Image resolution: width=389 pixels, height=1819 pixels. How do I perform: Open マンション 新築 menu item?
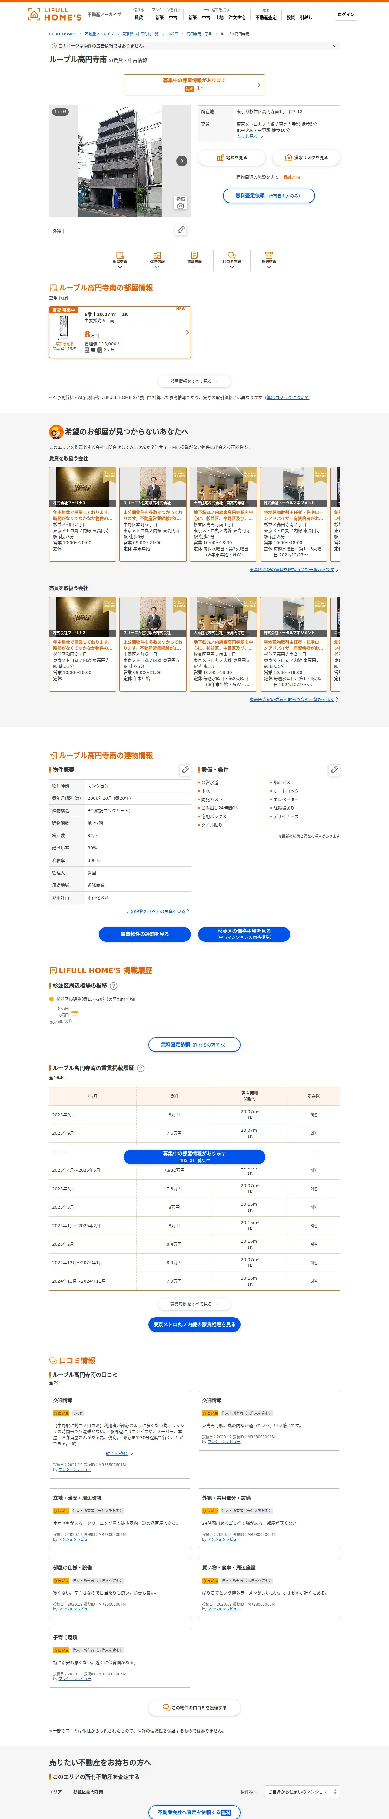click(160, 18)
